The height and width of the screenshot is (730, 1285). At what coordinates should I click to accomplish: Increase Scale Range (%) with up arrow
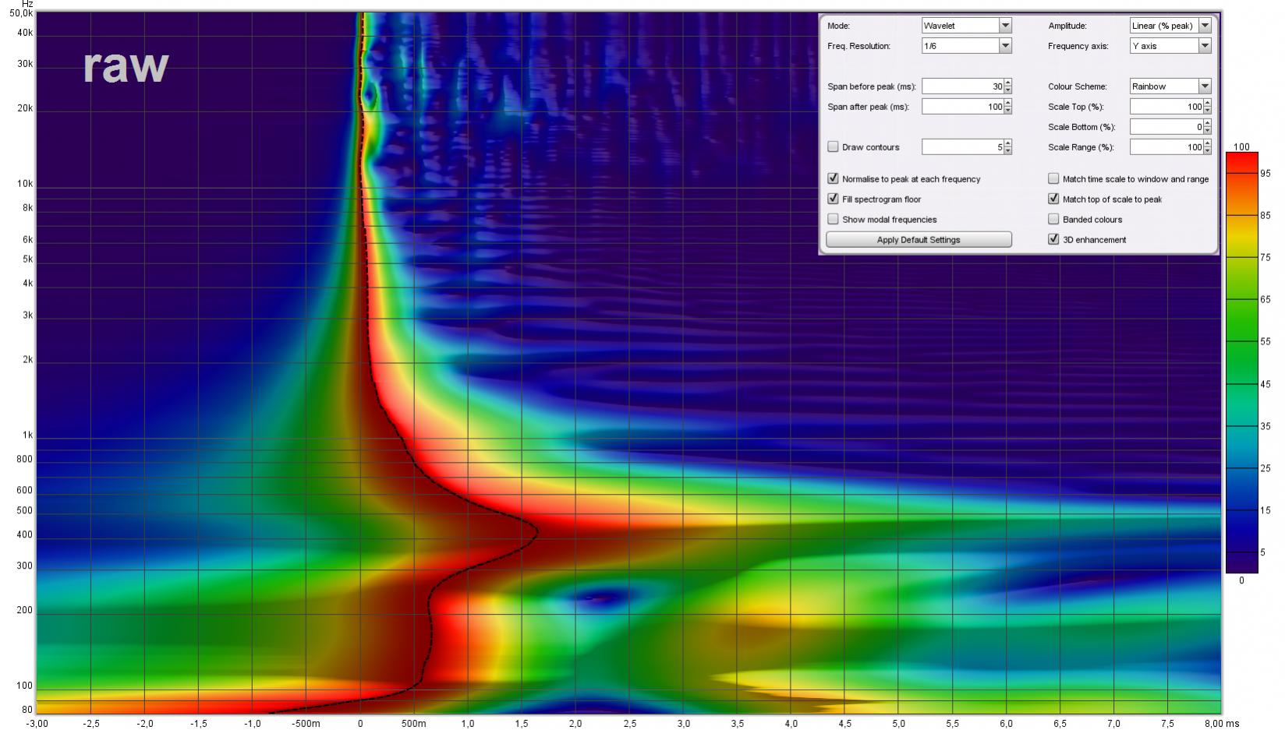coord(1208,143)
